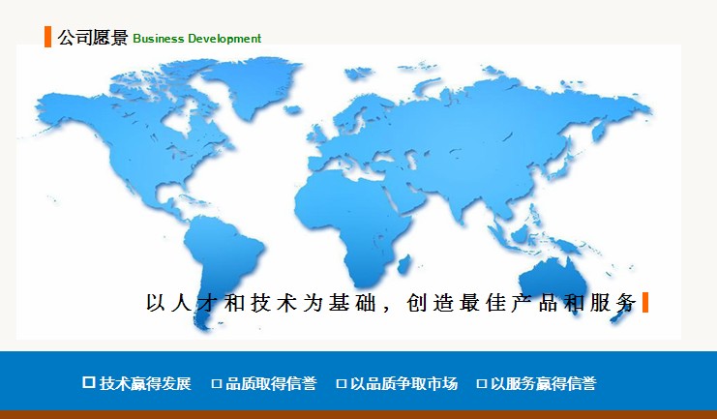Open 以服务赢得信誉 item

tap(543, 383)
